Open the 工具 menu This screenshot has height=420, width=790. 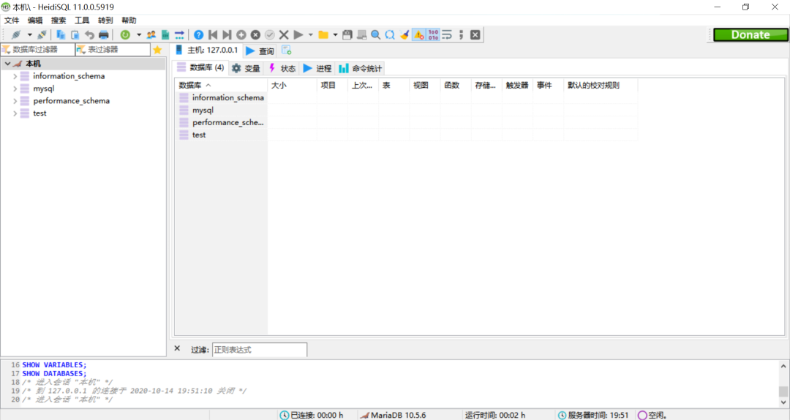[82, 20]
